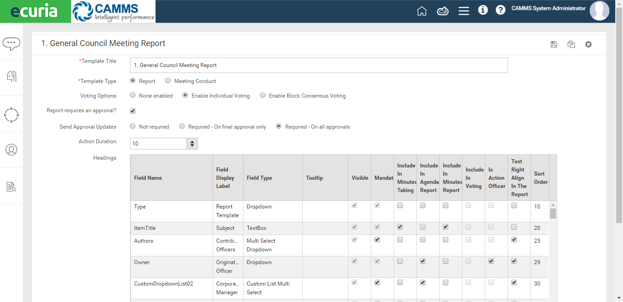
Task: Toggle Include In Agenda Report for Type row
Action: (423, 205)
